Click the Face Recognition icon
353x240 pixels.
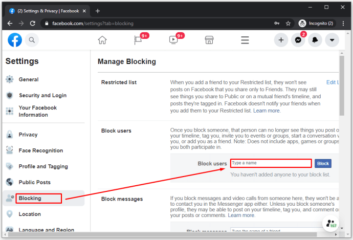pyautogui.click(x=9, y=150)
